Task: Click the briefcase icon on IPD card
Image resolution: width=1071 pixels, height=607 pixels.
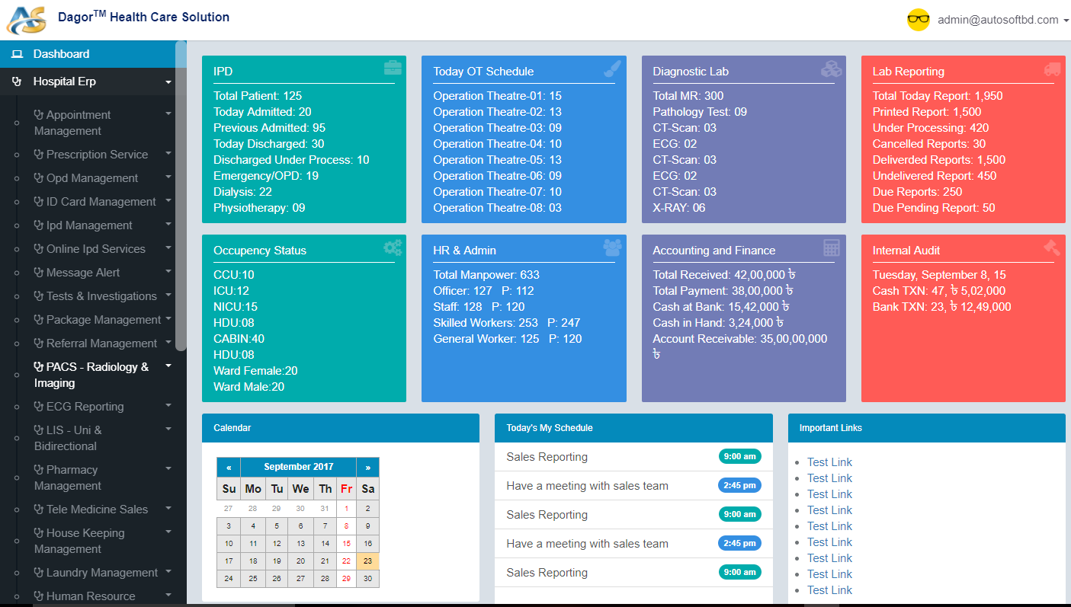Action: coord(393,69)
